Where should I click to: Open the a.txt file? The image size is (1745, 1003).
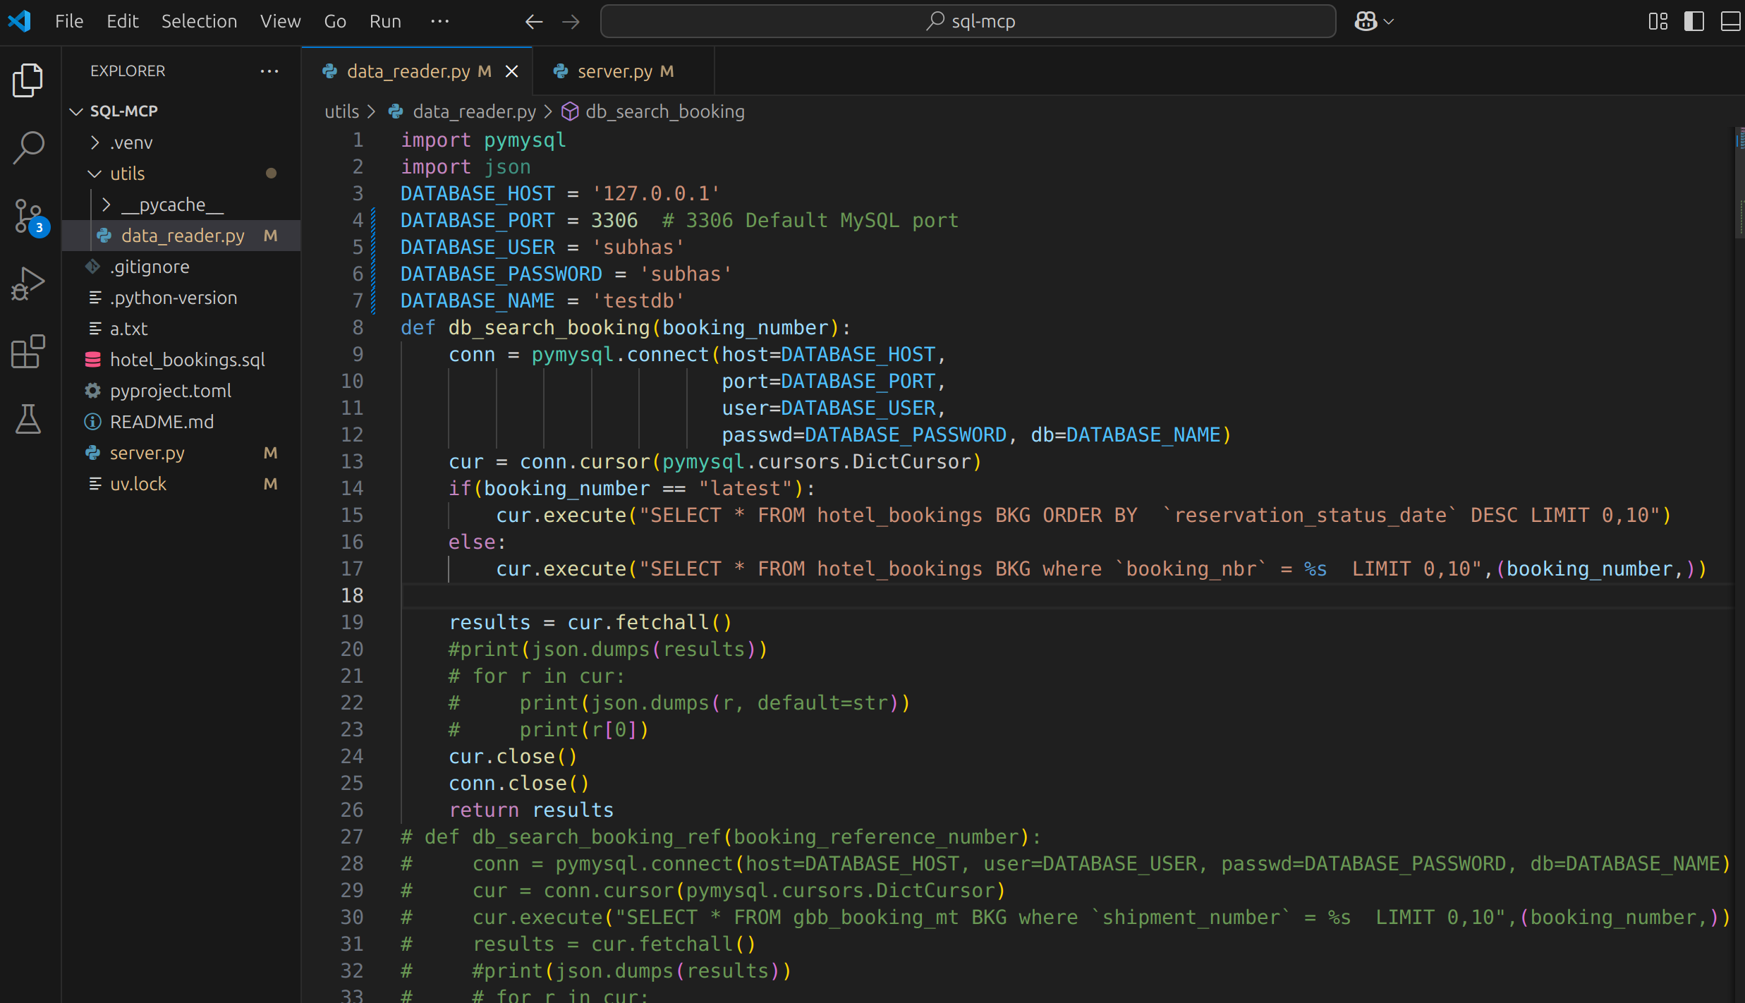pos(182,329)
